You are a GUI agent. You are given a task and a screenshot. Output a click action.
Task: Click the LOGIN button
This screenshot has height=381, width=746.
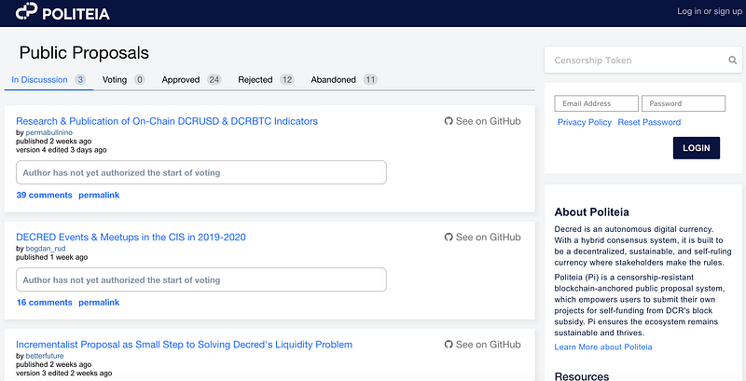(697, 148)
